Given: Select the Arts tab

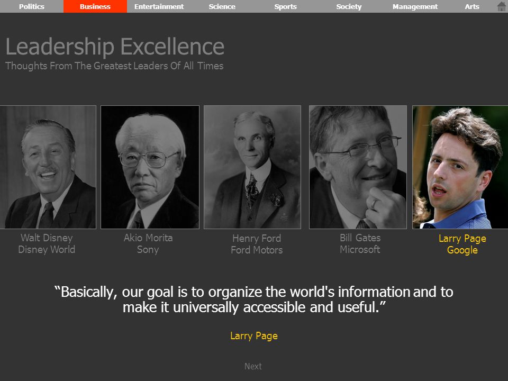Looking at the screenshot, I should point(472,6).
